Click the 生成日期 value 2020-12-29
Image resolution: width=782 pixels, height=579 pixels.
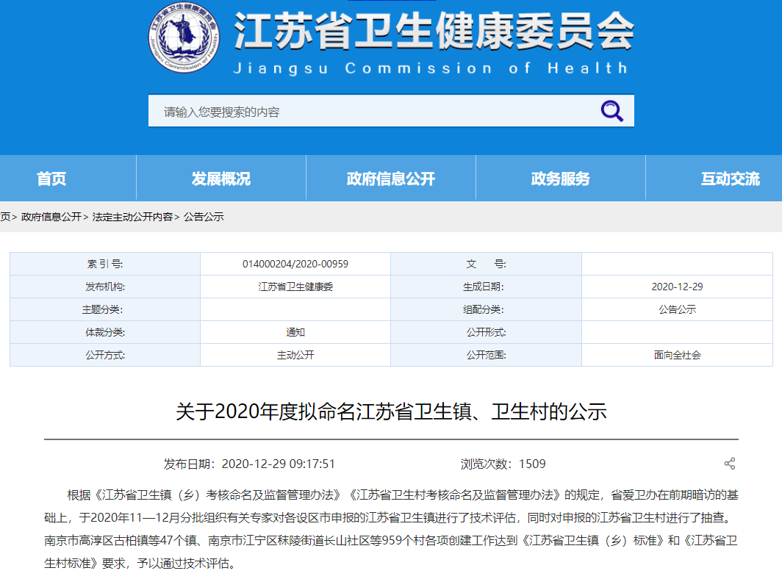click(676, 287)
